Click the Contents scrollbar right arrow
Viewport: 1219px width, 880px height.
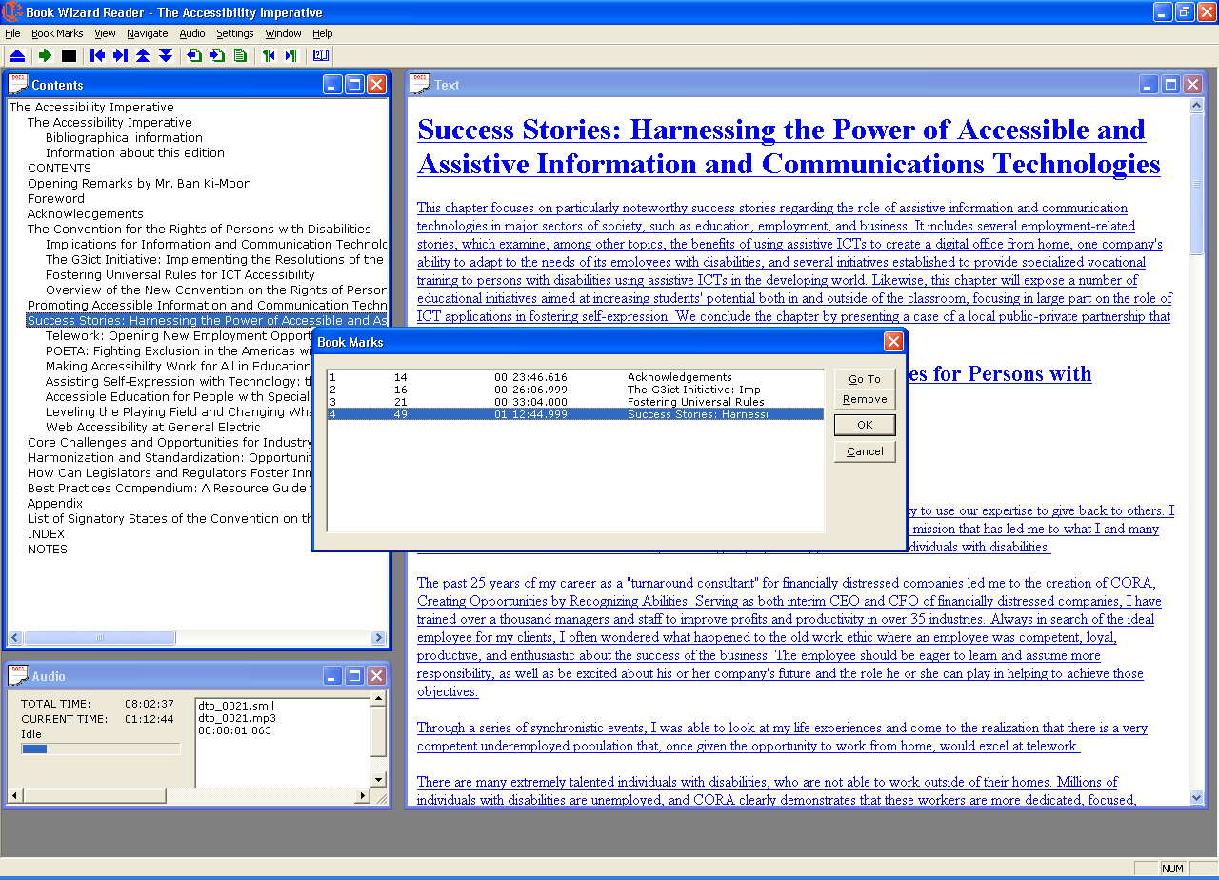point(379,638)
